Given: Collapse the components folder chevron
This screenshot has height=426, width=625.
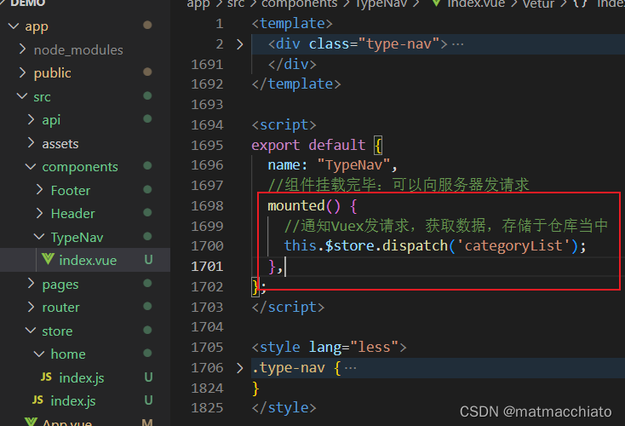Looking at the screenshot, I should [x=31, y=166].
